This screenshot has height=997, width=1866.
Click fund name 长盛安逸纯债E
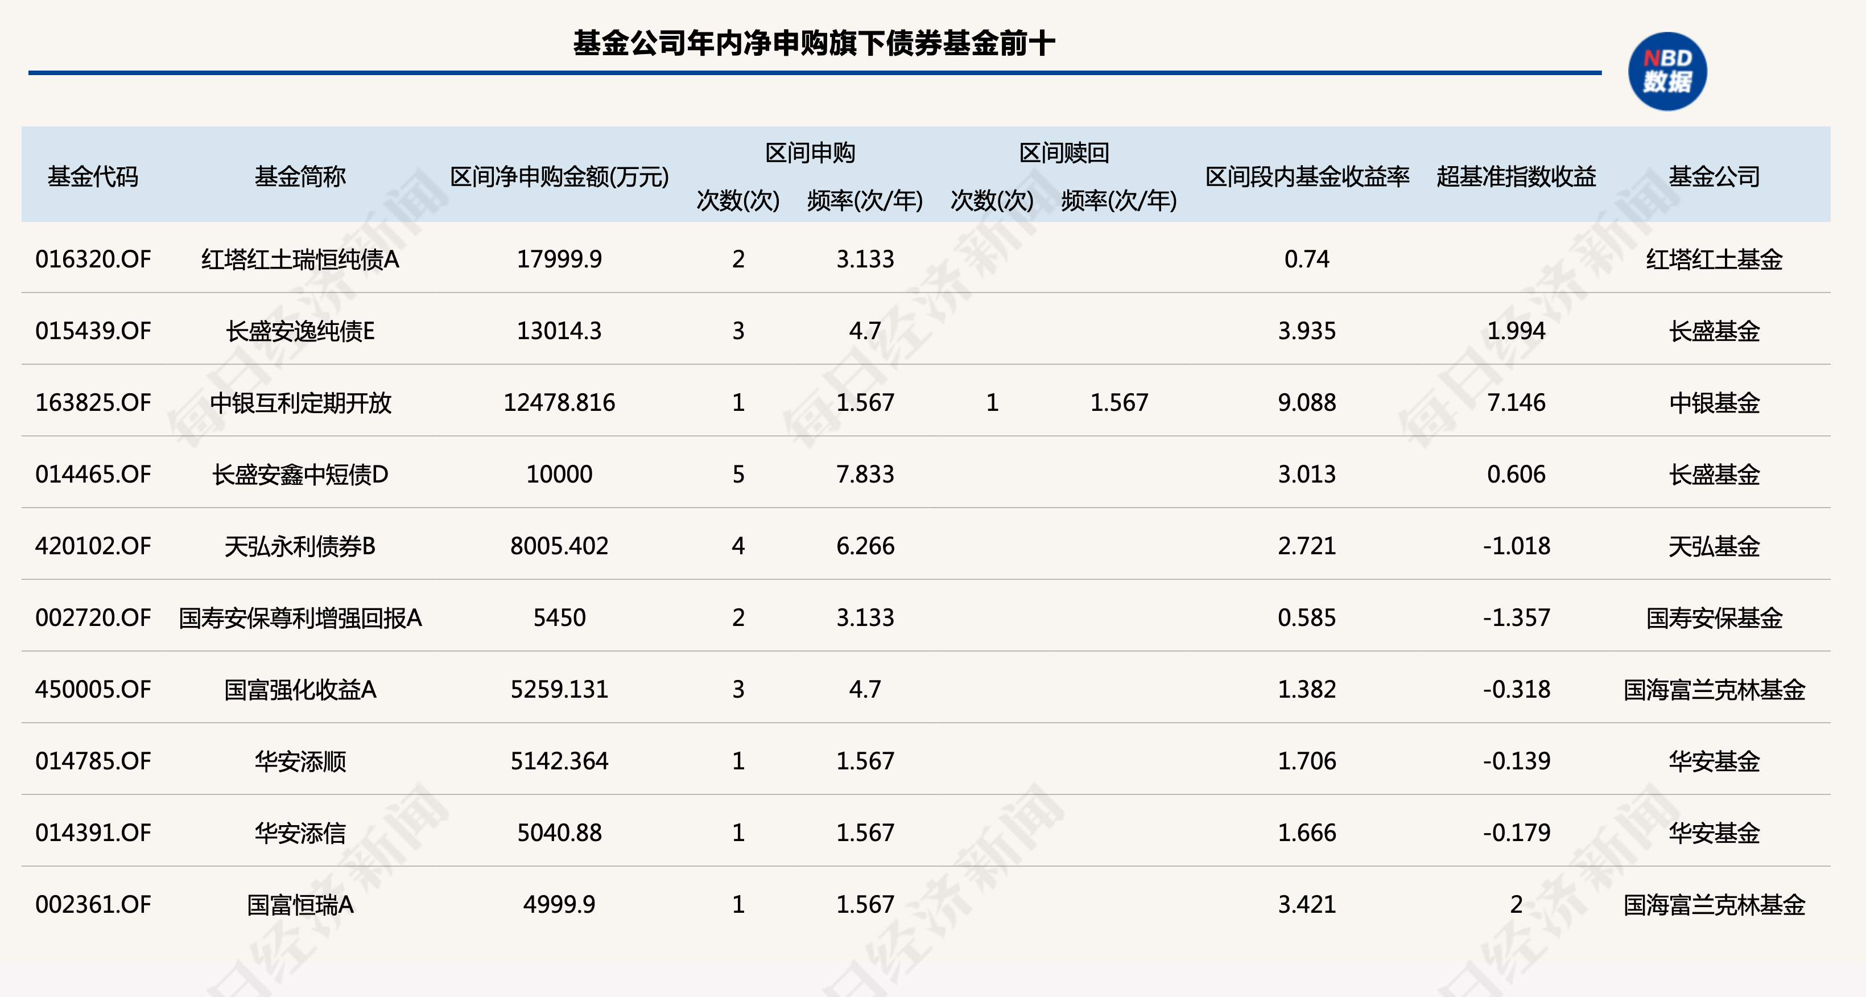[x=300, y=331]
